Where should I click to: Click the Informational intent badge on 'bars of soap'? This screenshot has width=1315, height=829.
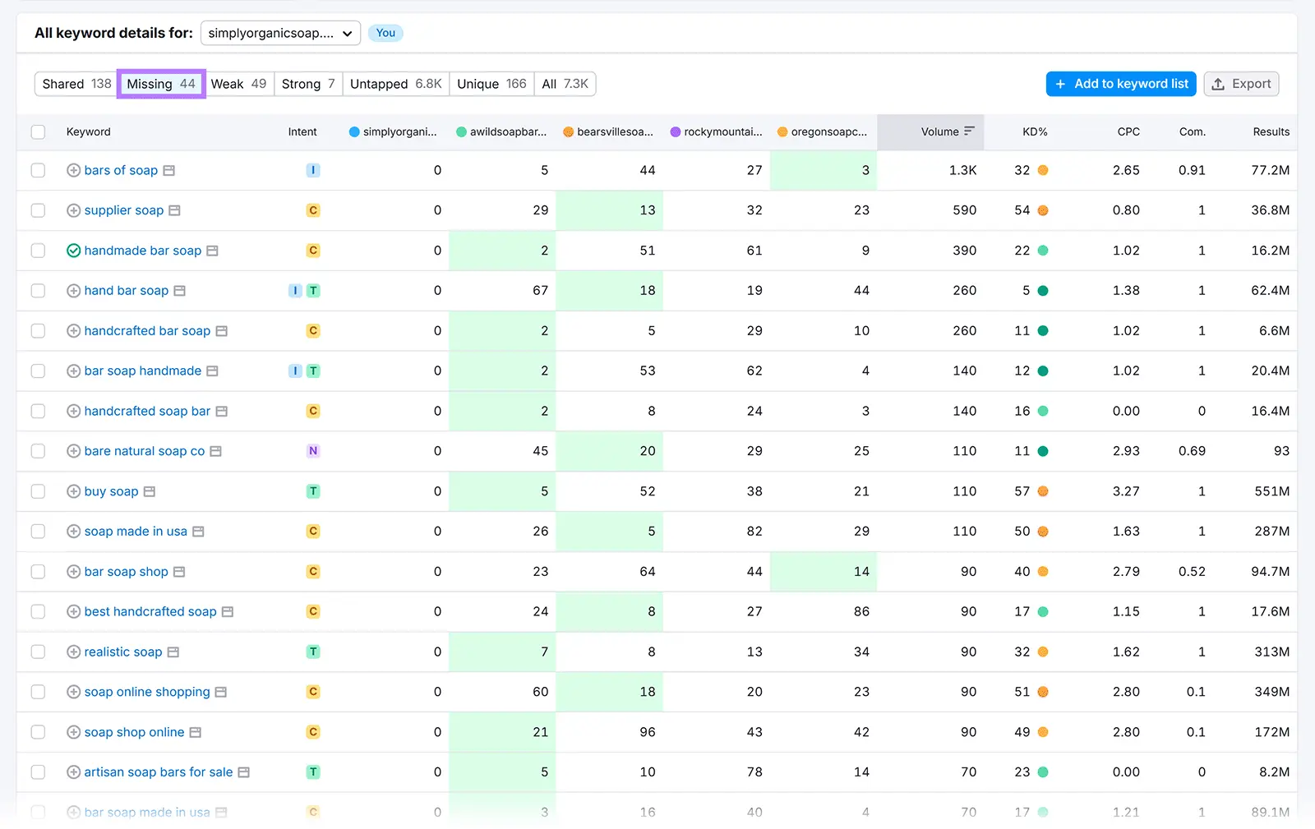pyautogui.click(x=313, y=170)
